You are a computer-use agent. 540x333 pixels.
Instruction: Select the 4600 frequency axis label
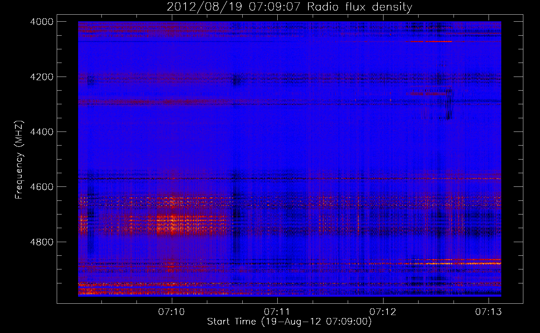pyautogui.click(x=42, y=187)
